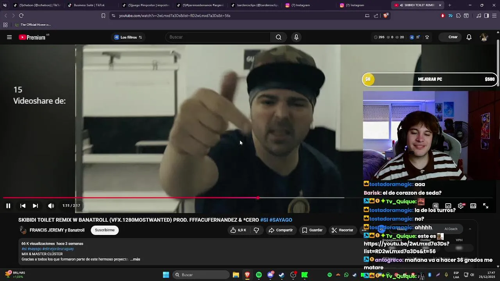The height and width of the screenshot is (281, 500).
Task: Go to YouTube Premium home logo
Action: tap(32, 37)
